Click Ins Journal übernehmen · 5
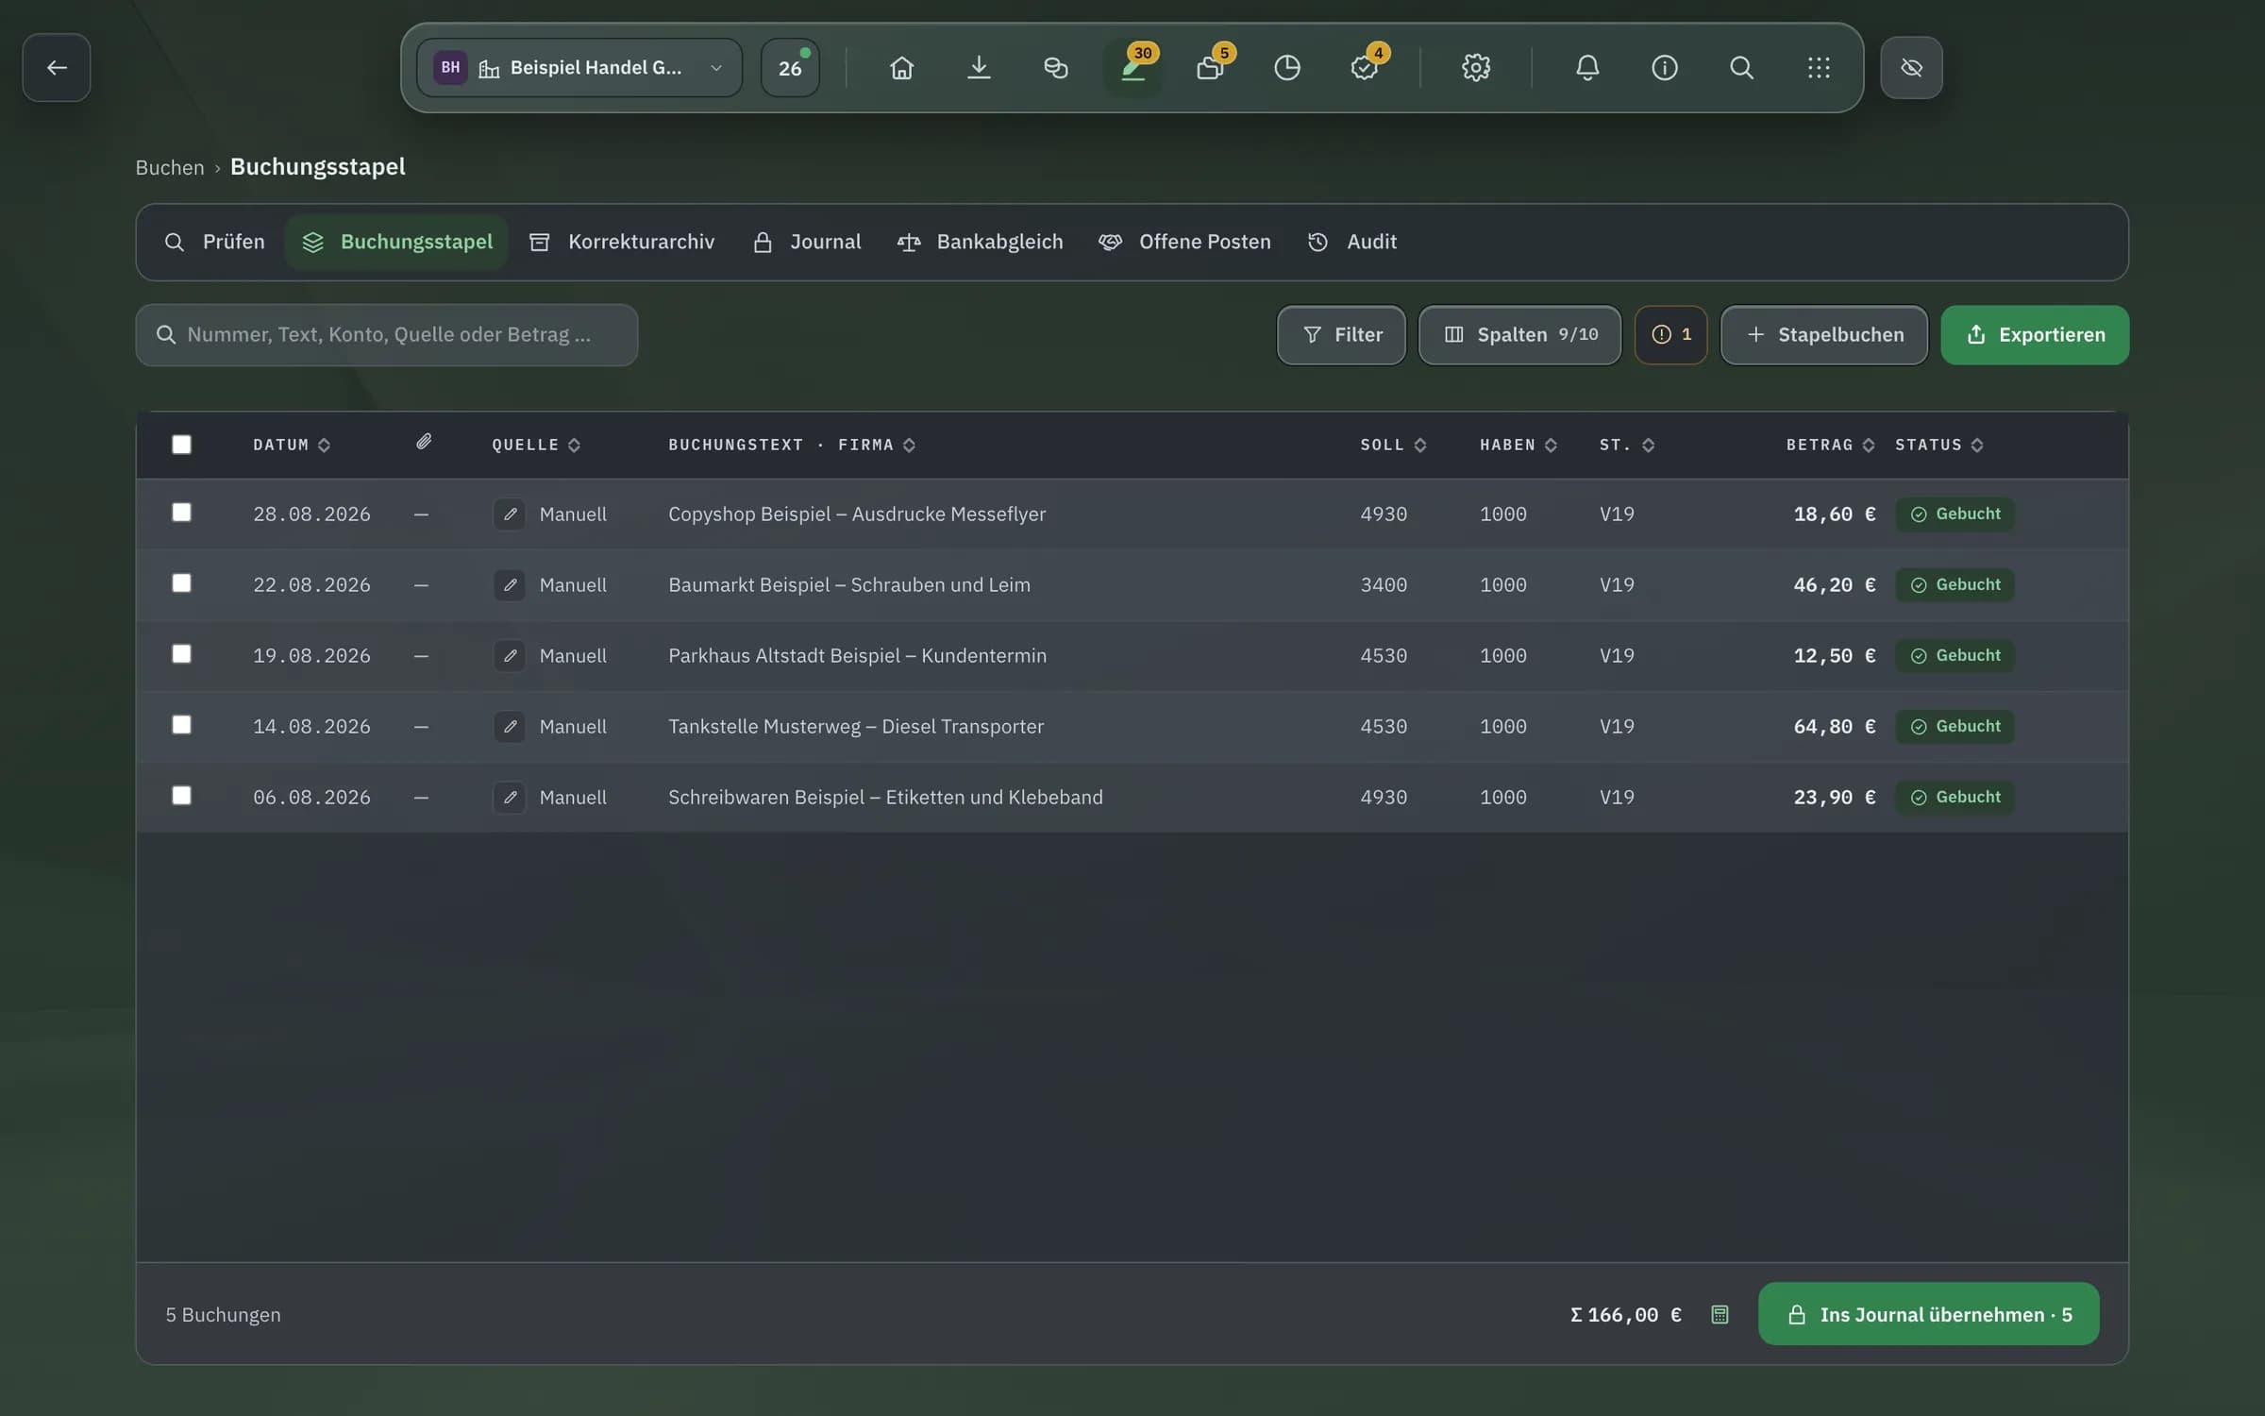The image size is (2265, 1416). pyautogui.click(x=1929, y=1314)
